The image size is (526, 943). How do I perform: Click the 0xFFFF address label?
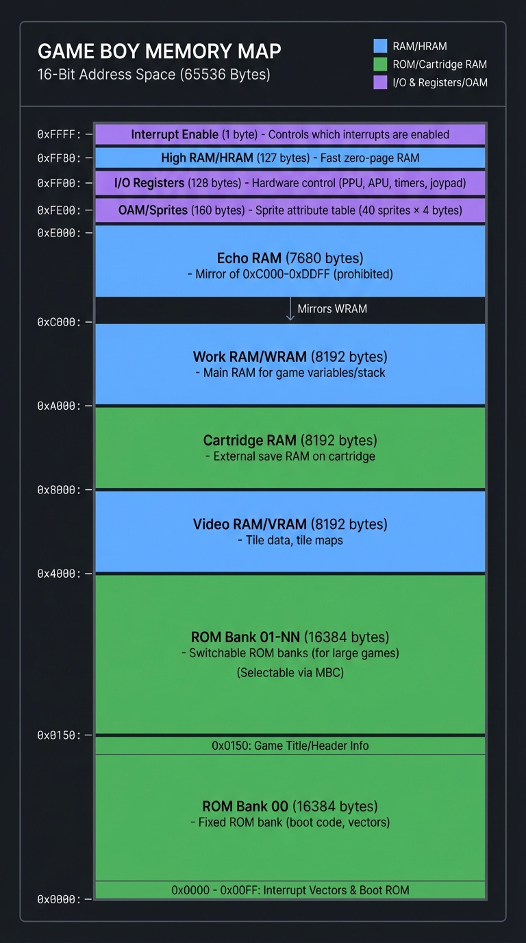coord(59,135)
